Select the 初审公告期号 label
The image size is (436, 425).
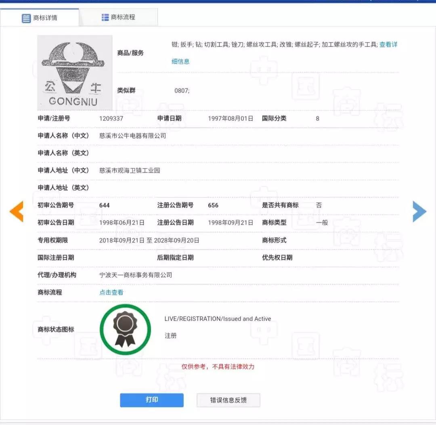pos(56,205)
